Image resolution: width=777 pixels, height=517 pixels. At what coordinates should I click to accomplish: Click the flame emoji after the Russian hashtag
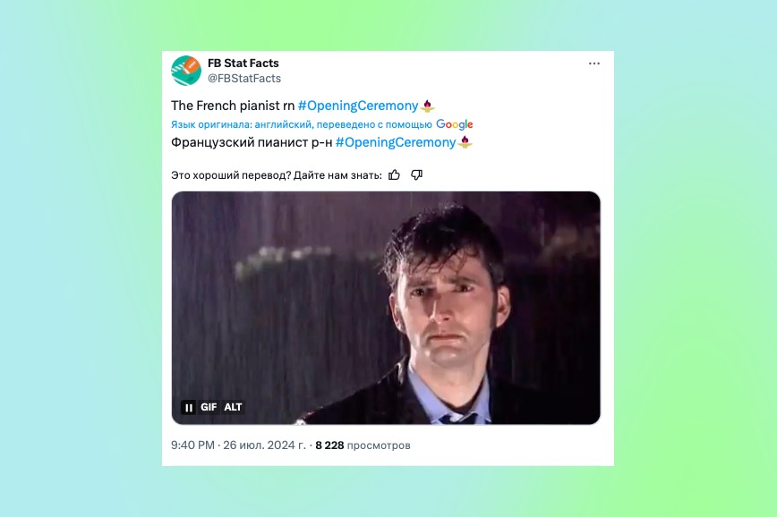[x=465, y=142]
